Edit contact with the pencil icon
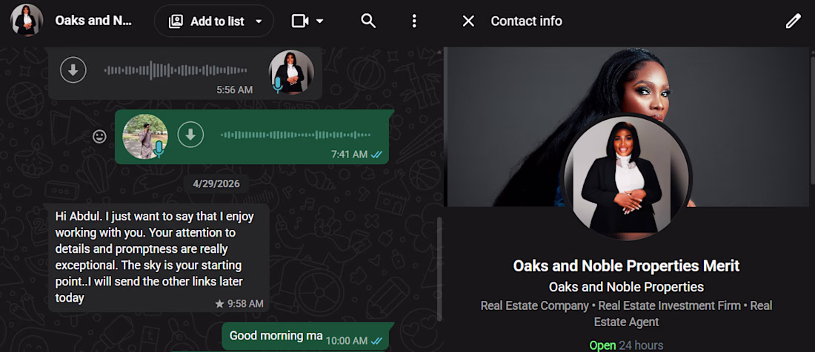 point(793,21)
